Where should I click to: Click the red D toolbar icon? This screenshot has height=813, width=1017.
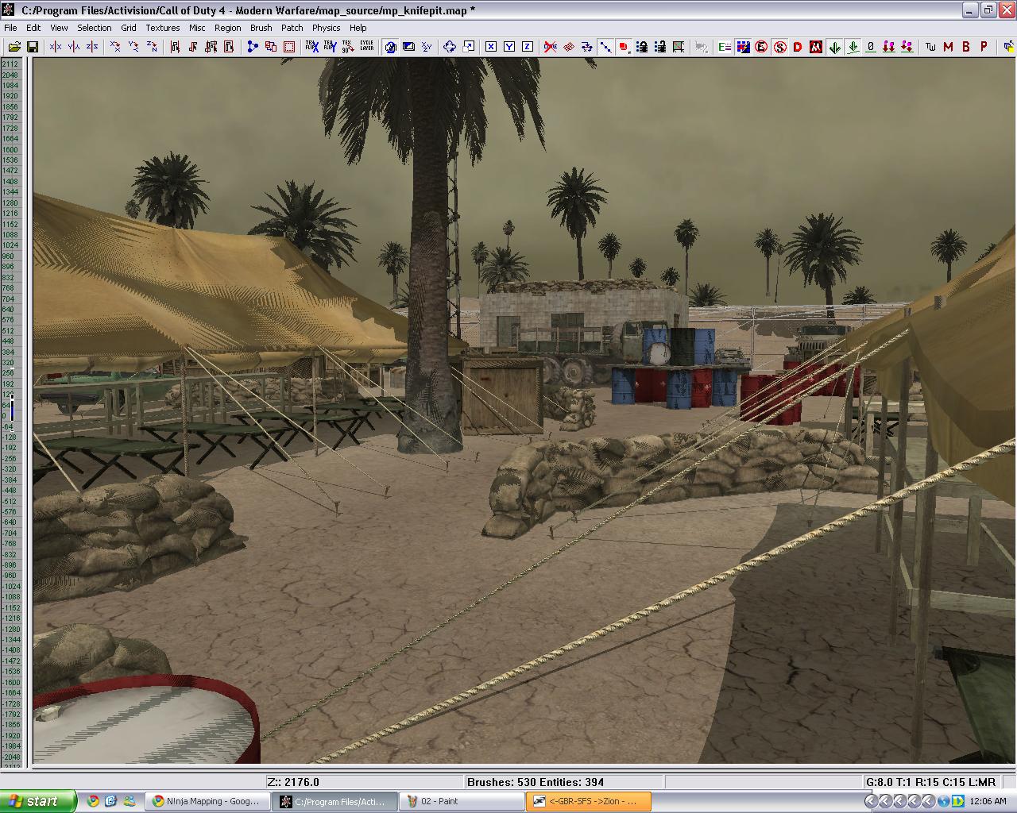(798, 47)
